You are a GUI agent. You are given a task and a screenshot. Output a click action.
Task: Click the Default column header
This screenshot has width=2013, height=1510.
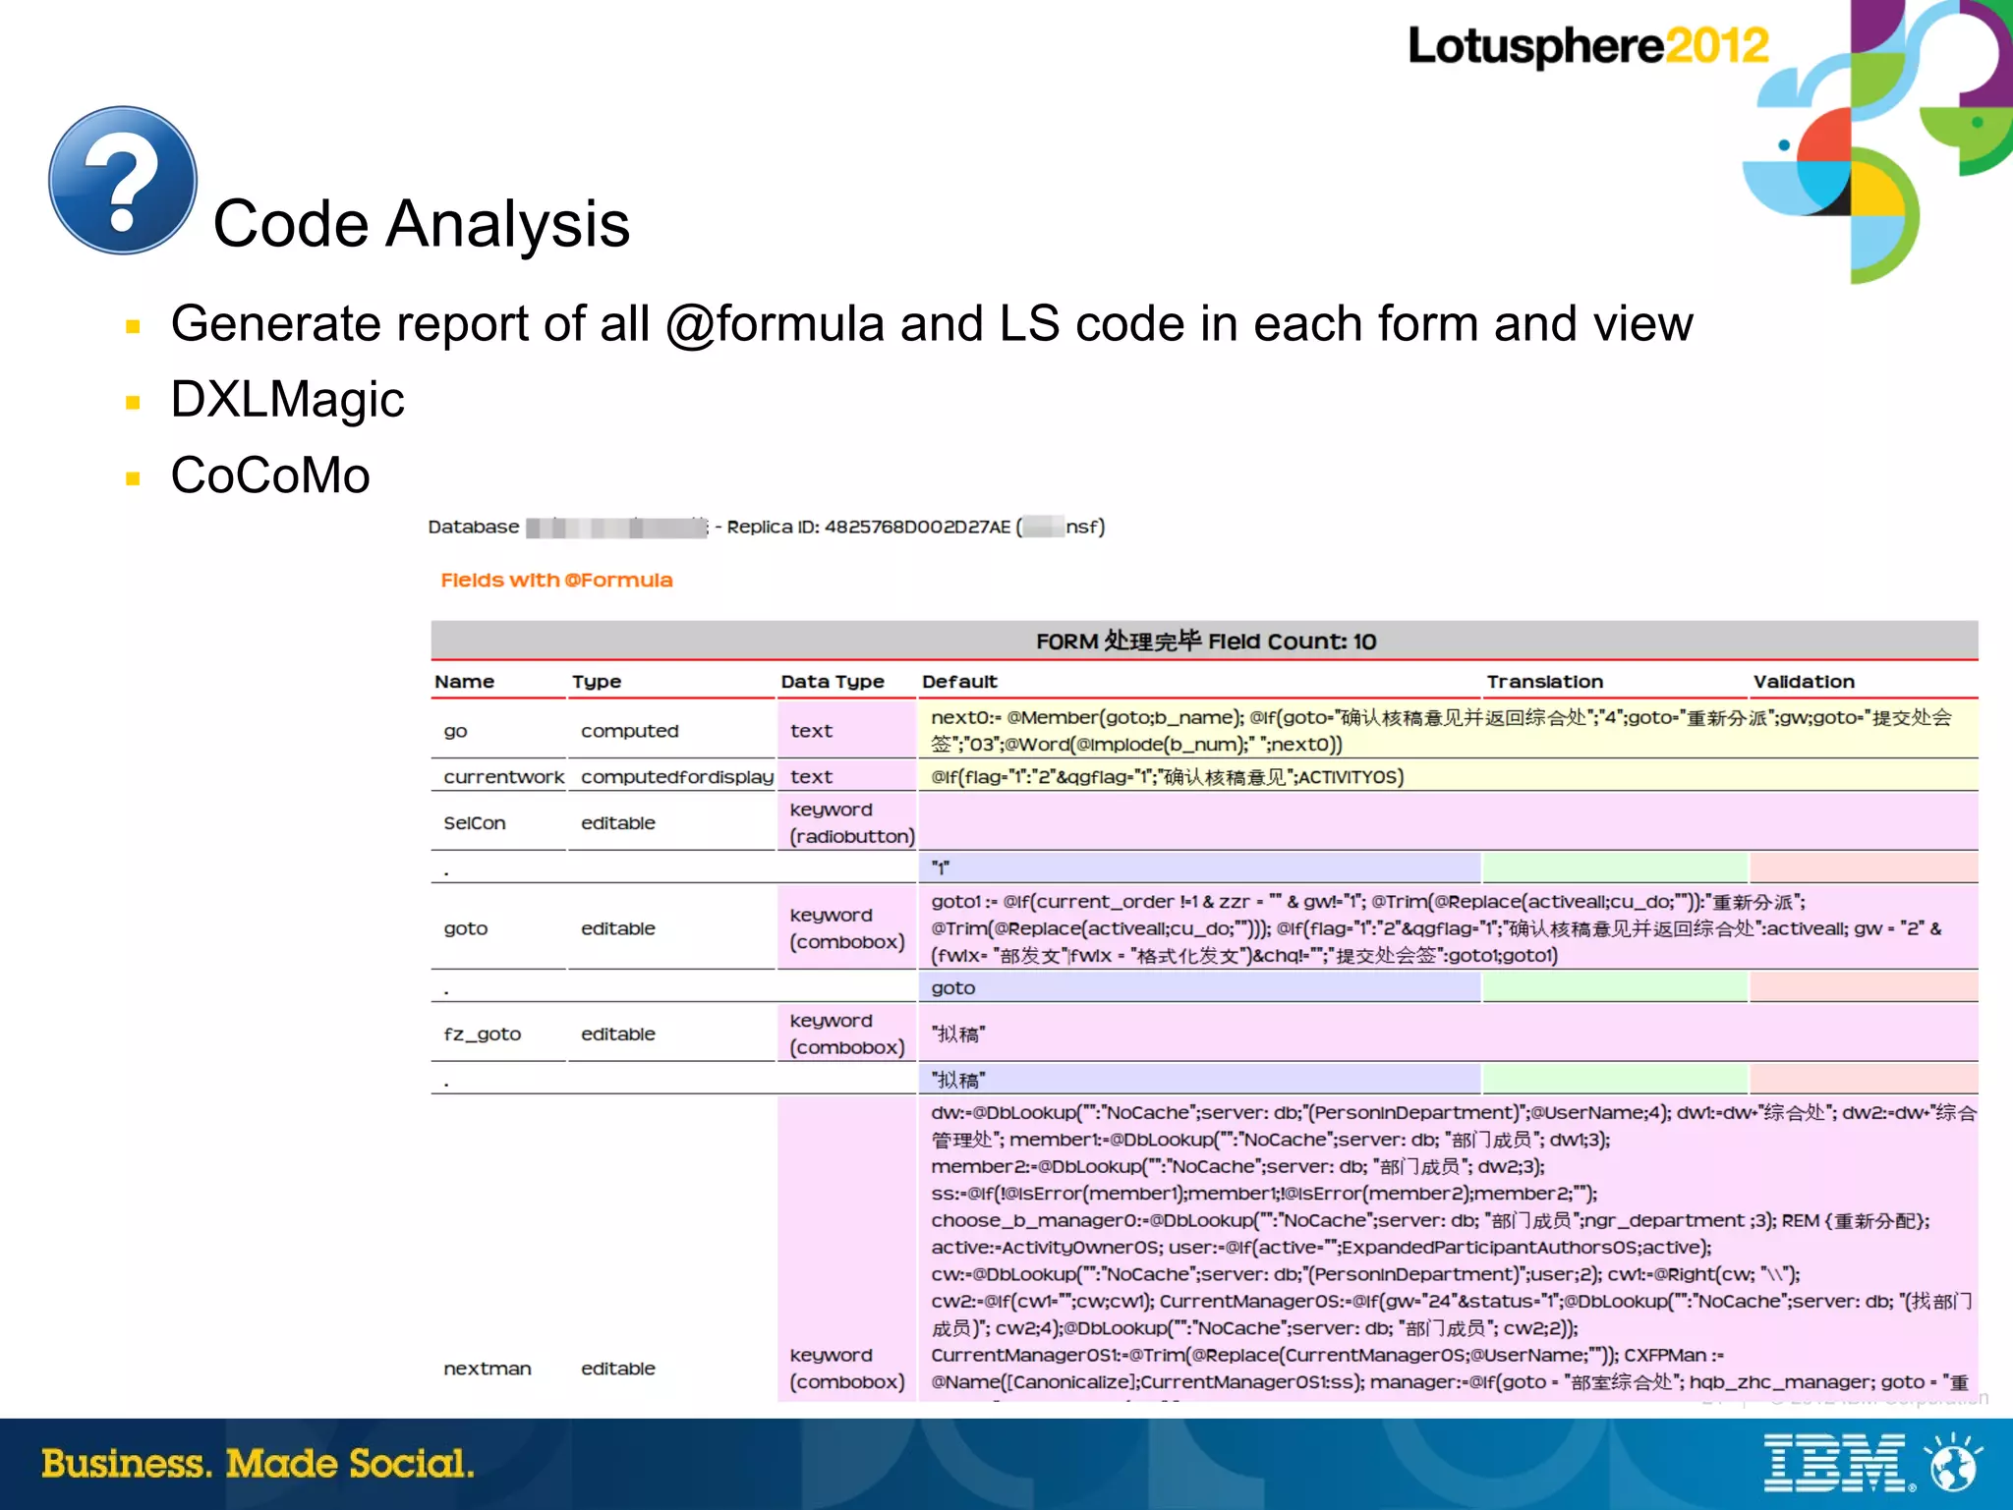[959, 681]
